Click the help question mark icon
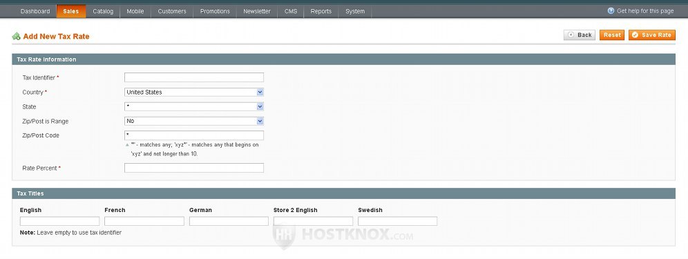The width and height of the screenshot is (688, 259). coord(611,11)
